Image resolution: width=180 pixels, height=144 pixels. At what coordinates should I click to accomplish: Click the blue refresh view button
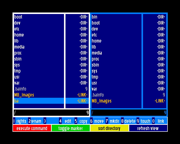[148, 128]
